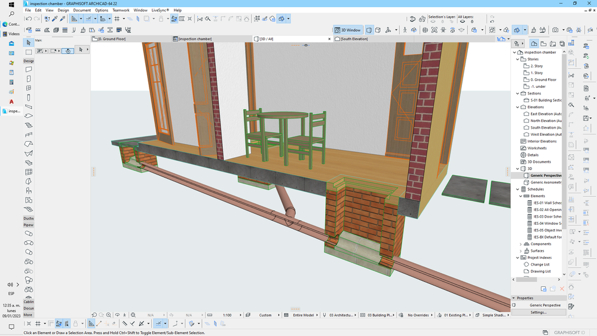Select the Marquee tool in the toolbox
This screenshot has height=336, width=597.
click(28, 52)
